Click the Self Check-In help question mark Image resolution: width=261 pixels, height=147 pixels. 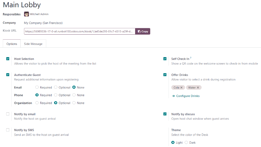pyautogui.click(x=191, y=58)
